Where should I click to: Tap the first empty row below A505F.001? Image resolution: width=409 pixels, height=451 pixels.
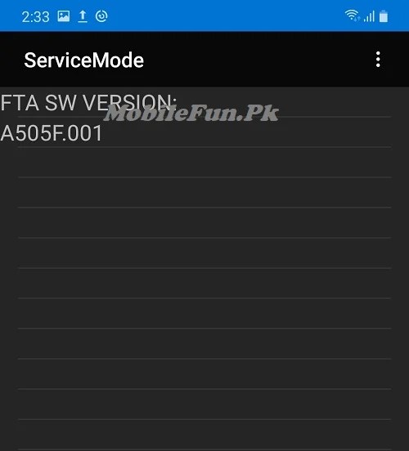(x=204, y=163)
